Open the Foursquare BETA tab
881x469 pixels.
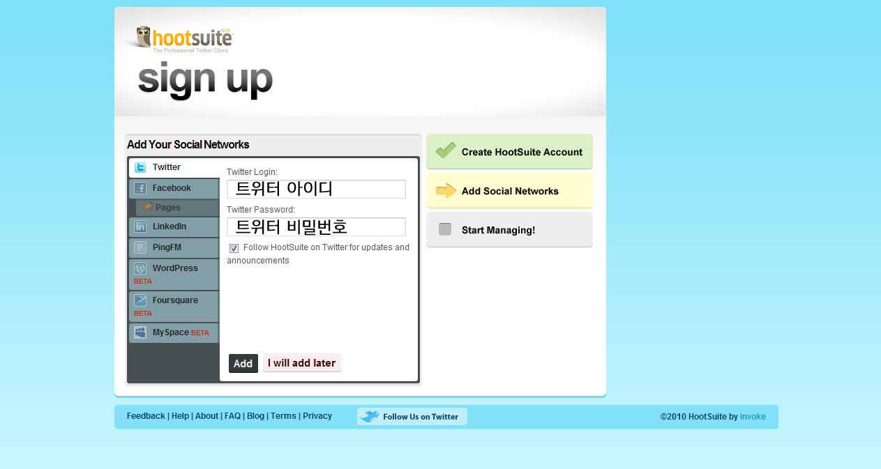pyautogui.click(x=174, y=306)
